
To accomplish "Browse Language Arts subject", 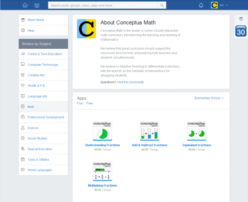I will 37,96.
